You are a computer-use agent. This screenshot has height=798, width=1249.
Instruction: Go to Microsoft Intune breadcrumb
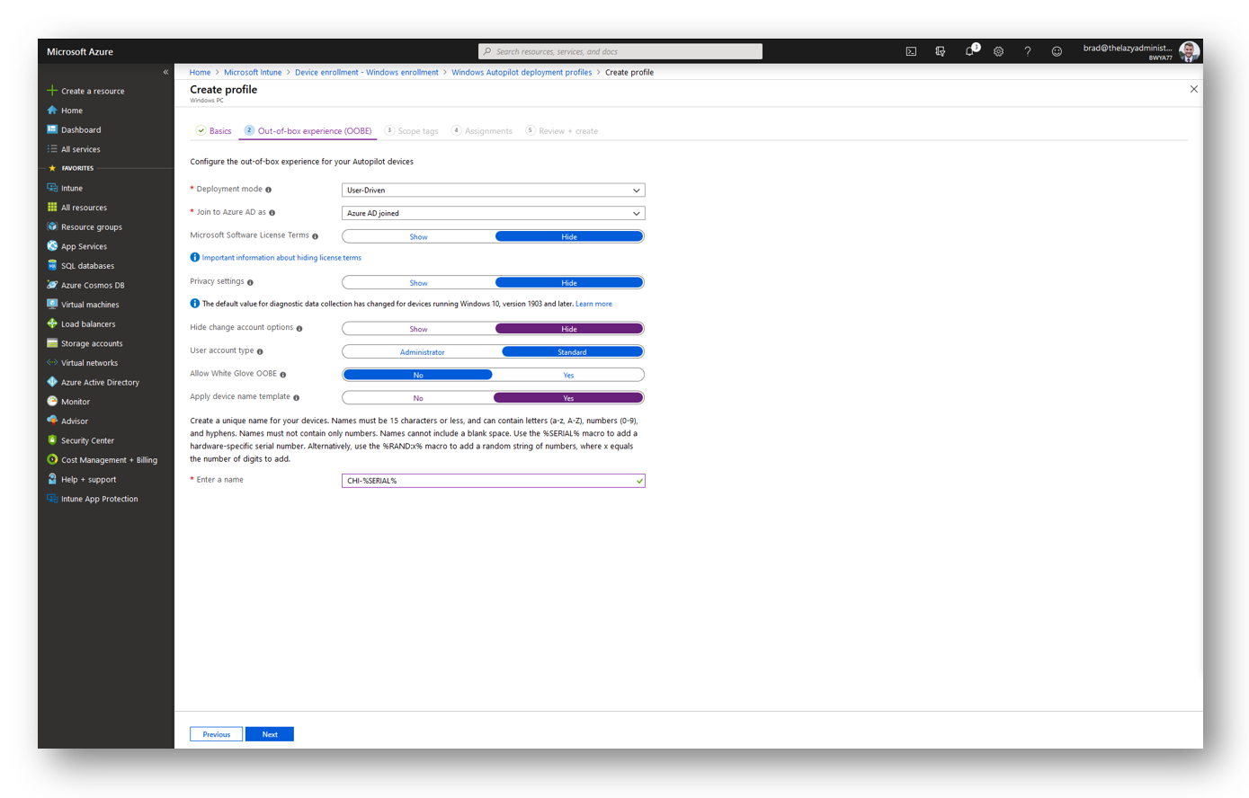tap(253, 72)
